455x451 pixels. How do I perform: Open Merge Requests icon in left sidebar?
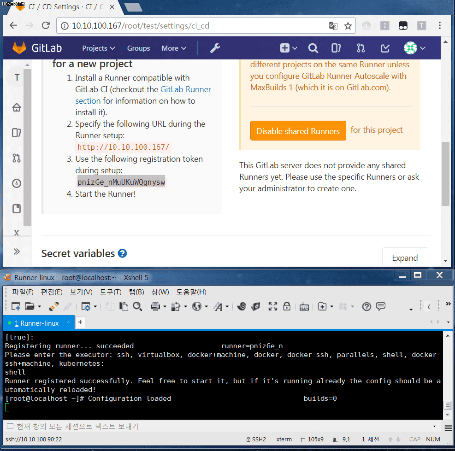[17, 158]
